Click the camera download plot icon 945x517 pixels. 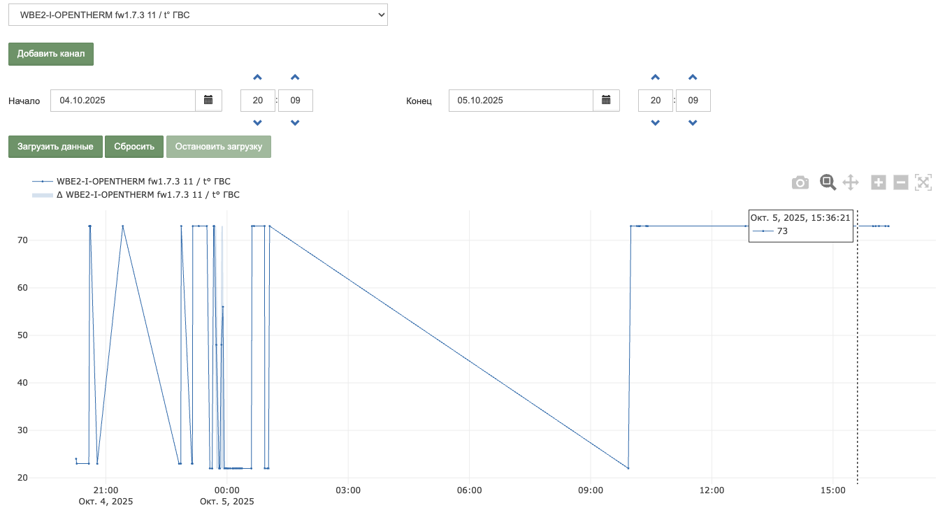[x=800, y=183]
